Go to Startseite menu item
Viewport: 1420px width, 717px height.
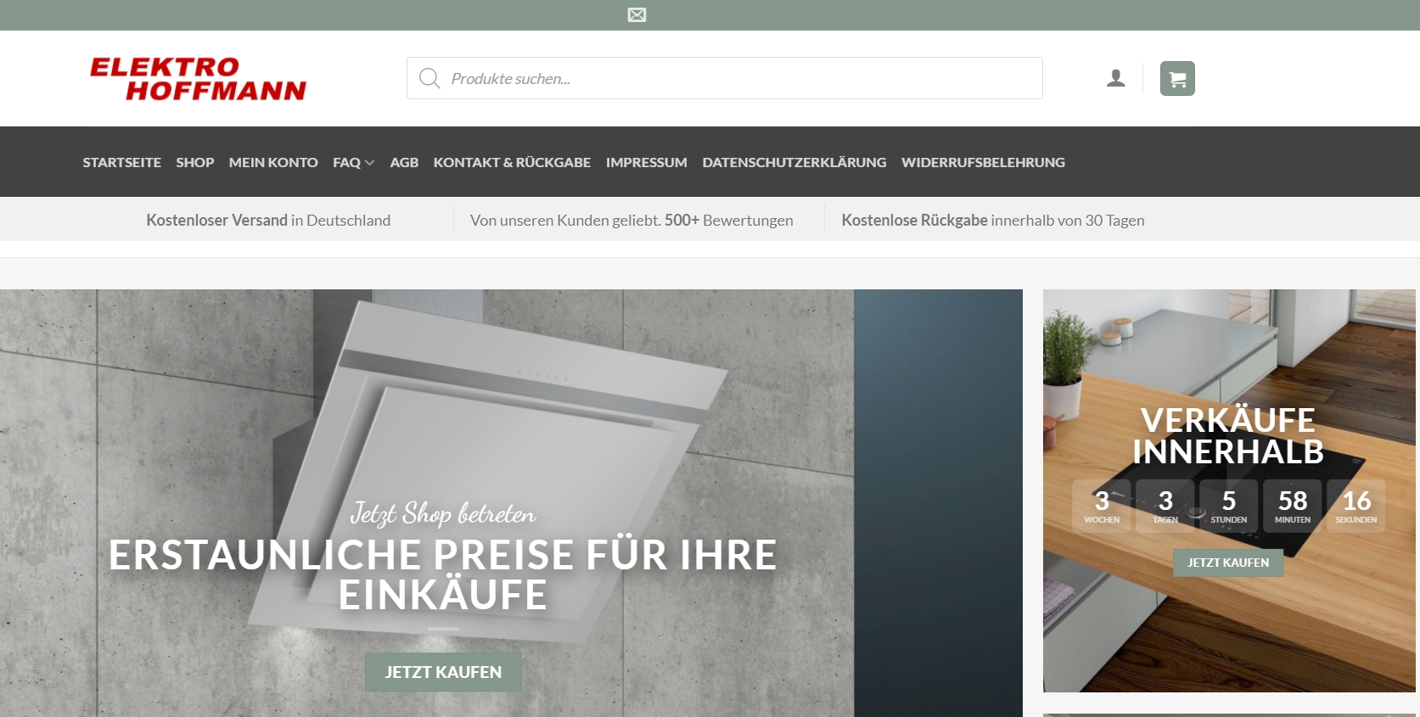coord(121,162)
